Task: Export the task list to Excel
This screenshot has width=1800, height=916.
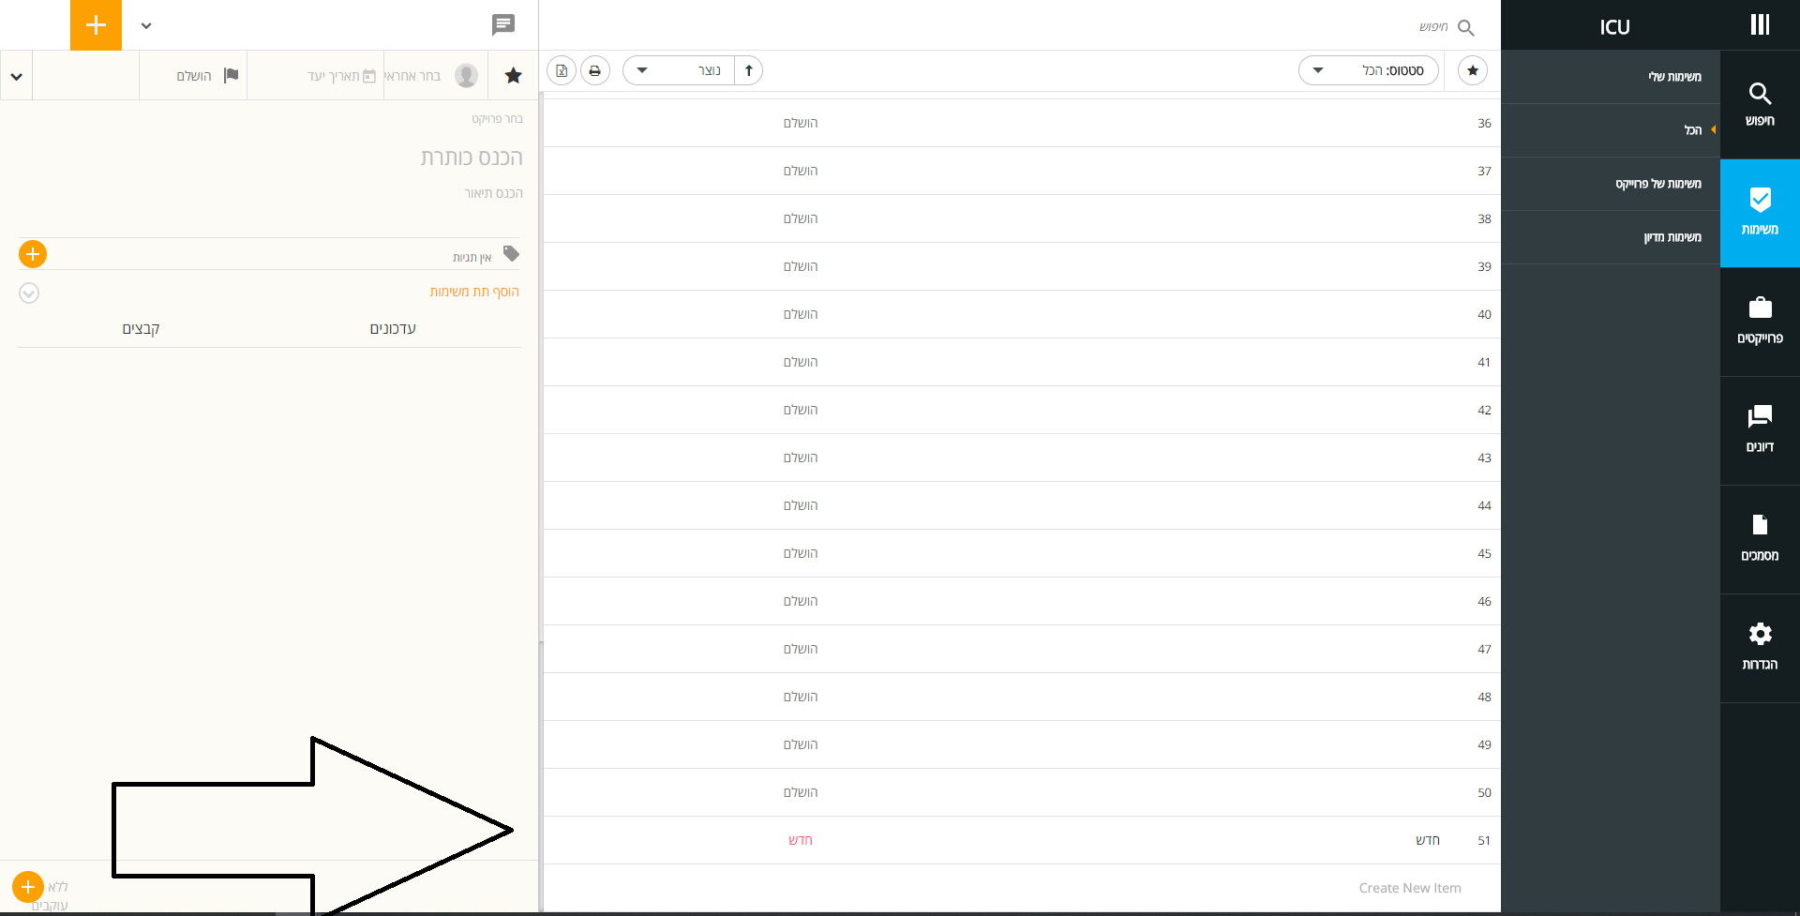Action: [561, 70]
